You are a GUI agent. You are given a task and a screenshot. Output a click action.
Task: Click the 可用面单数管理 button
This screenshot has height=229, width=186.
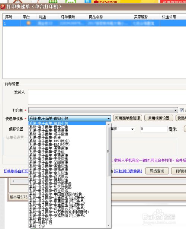[x=128, y=118]
